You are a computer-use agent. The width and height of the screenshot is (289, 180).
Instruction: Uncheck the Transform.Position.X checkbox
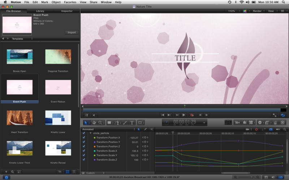[84, 138]
